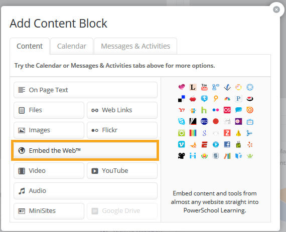Image resolution: width=286 pixels, height=232 pixels.
Task: Click the Vimeo logo in the icon grid
Action: [182, 144]
